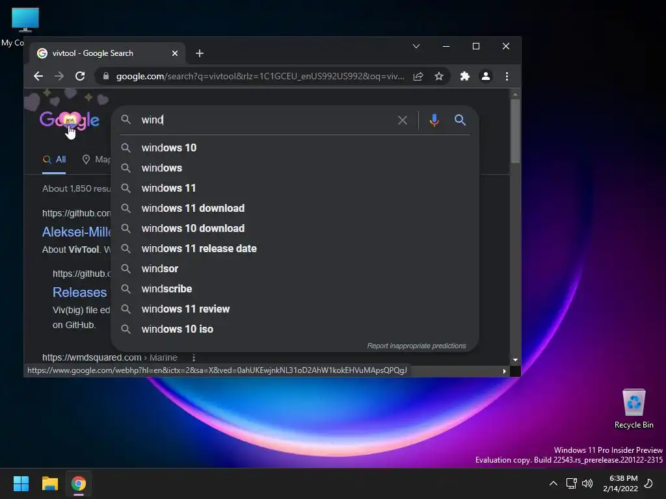Viewport: 666px width, 499px height.
Task: Pick 'windows 10 download' suggestion
Action: [x=295, y=228]
